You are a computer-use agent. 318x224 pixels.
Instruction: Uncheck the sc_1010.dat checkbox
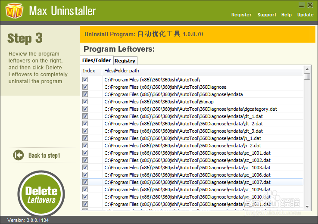point(85,196)
